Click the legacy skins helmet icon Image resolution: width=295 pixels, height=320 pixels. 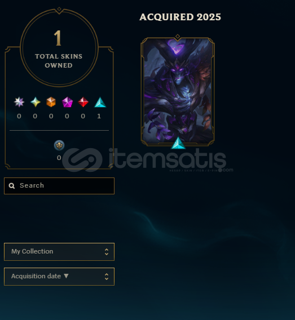pos(59,145)
